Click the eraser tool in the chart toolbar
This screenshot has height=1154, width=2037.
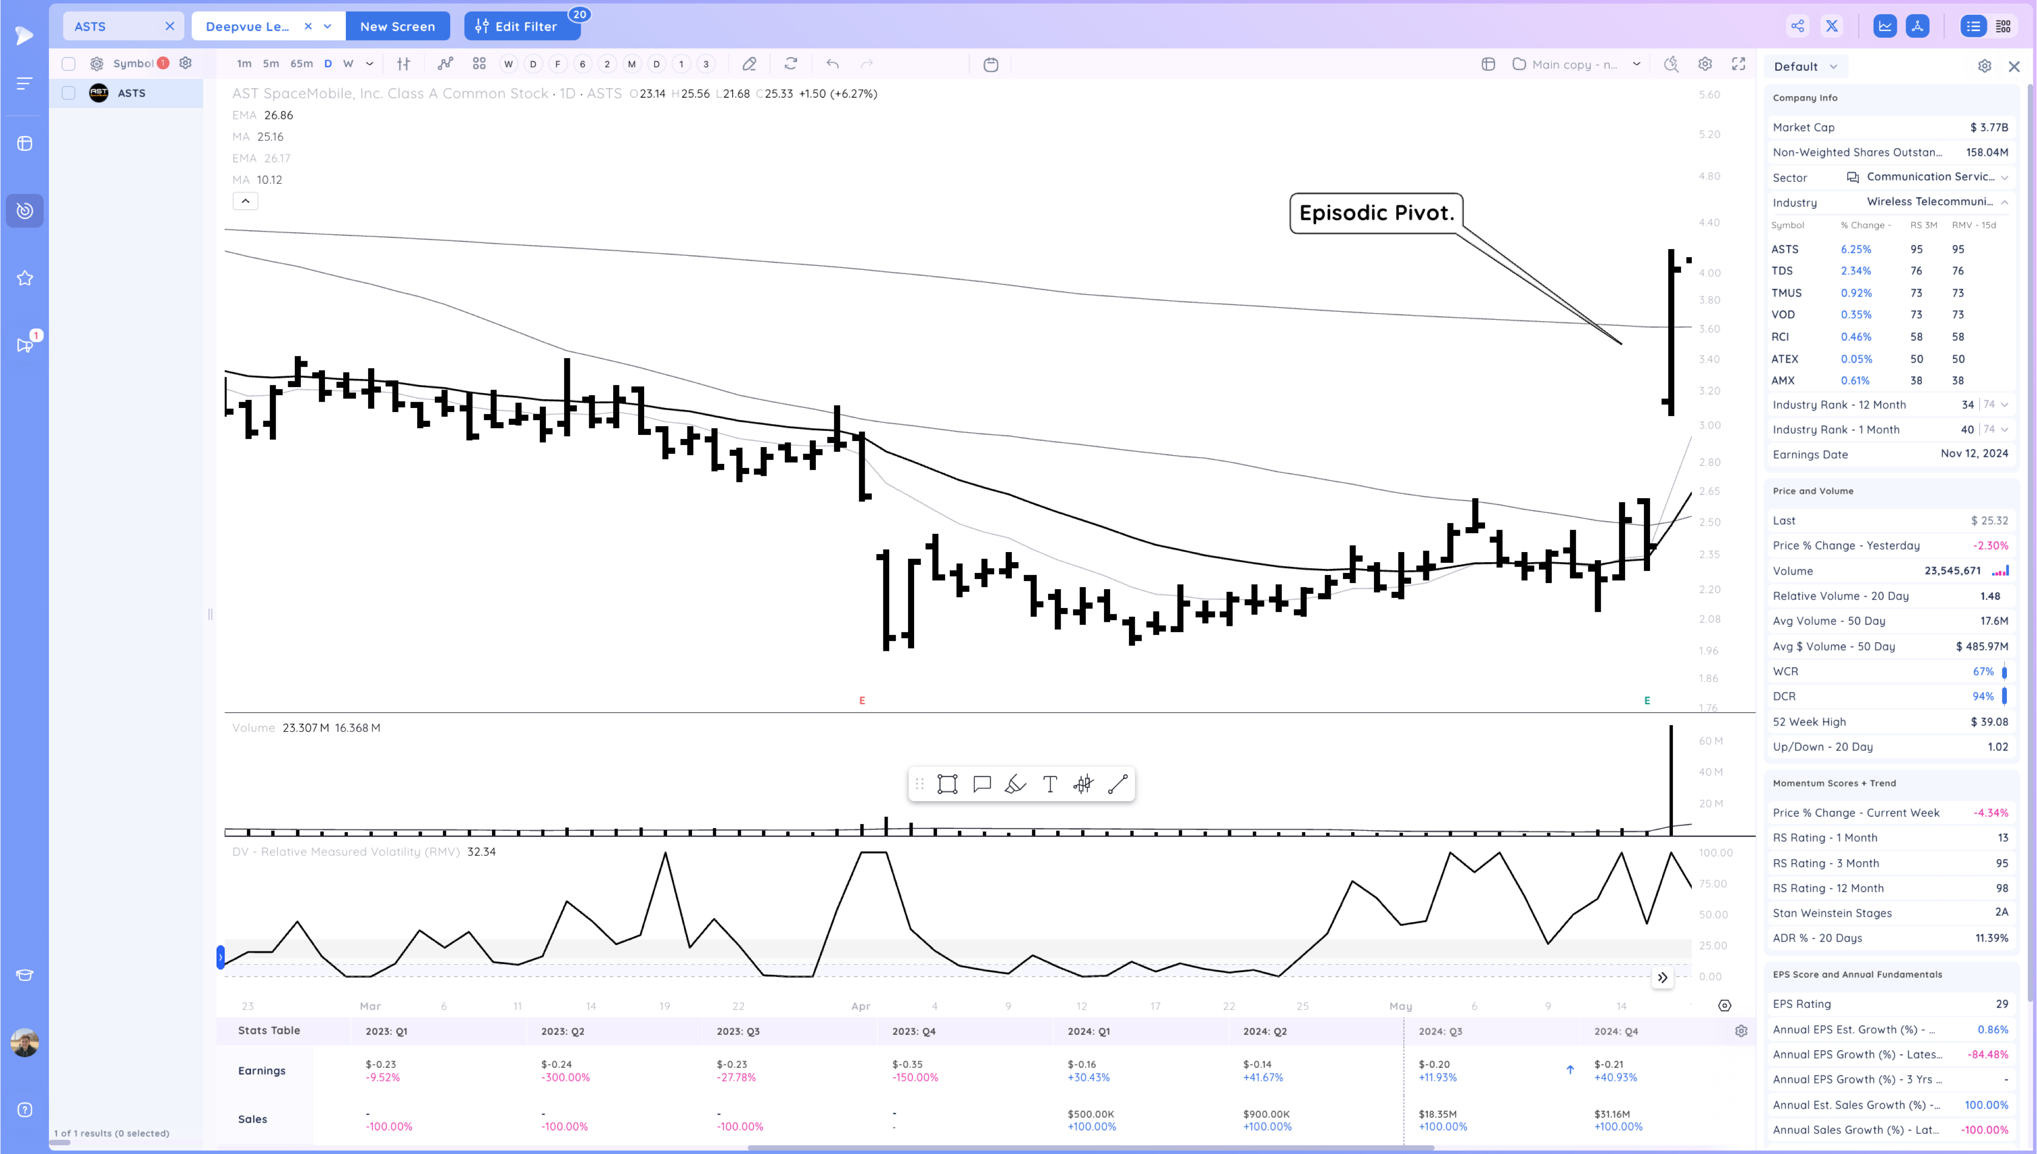coord(749,64)
